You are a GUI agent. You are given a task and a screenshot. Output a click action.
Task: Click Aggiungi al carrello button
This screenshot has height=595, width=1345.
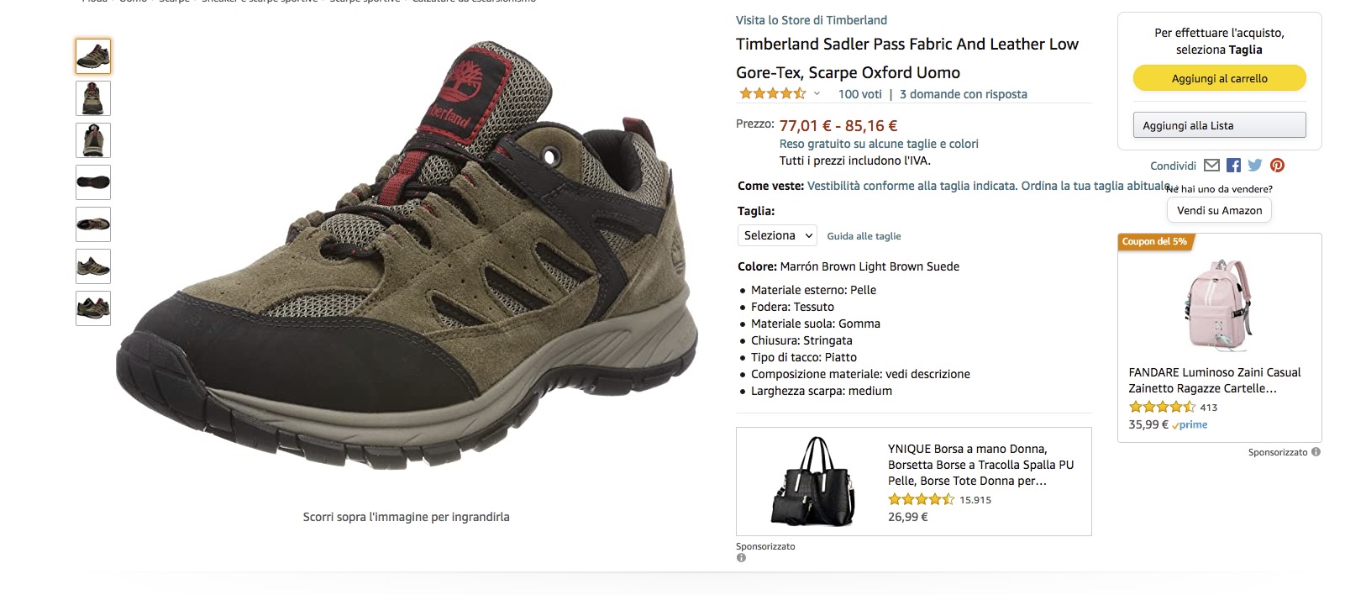(1219, 78)
